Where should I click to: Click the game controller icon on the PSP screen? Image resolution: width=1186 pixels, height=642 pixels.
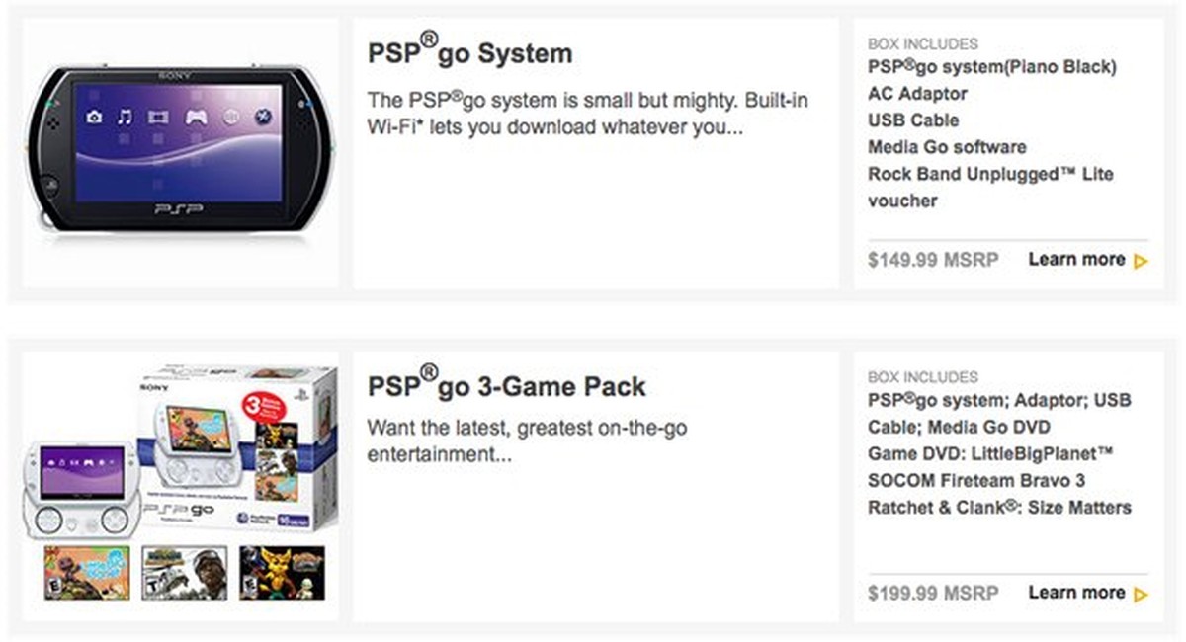click(195, 118)
